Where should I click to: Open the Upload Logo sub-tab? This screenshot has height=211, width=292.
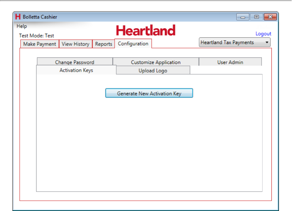[153, 70]
